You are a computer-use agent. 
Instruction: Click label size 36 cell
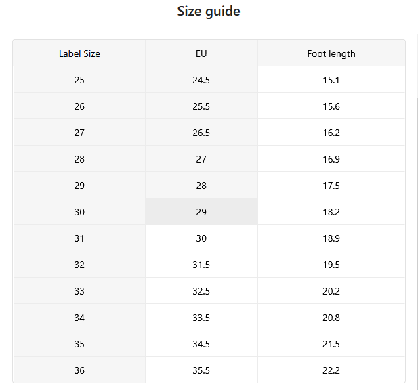tap(79, 370)
